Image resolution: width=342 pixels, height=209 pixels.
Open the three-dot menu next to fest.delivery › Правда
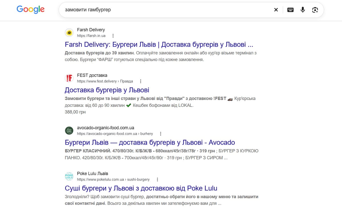(x=141, y=81)
